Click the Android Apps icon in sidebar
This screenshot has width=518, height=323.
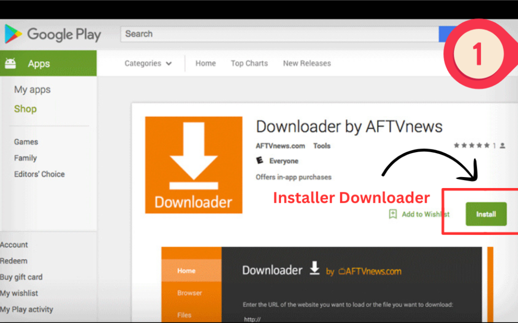(x=10, y=64)
